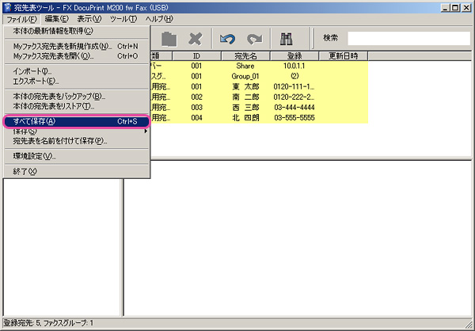The height and width of the screenshot is (331, 475).
Task: Open the ツール(T) menu
Action: [x=123, y=18]
